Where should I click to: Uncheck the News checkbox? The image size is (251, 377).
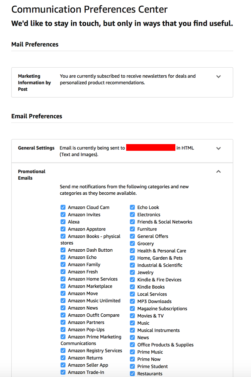coord(132,337)
